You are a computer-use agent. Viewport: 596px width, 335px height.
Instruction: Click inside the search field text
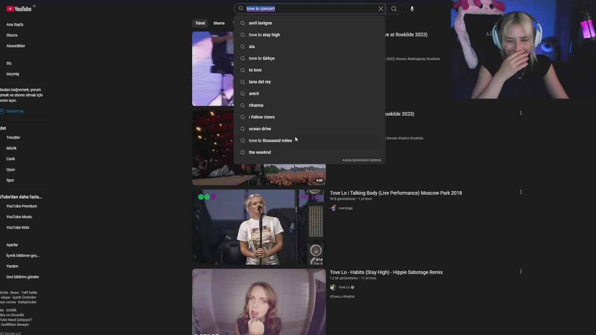[261, 9]
